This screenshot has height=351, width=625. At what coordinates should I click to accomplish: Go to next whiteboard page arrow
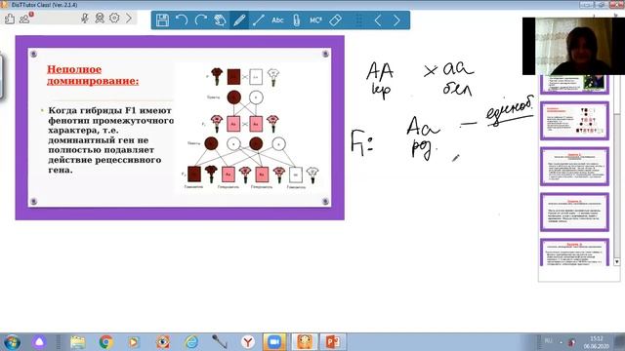(396, 20)
